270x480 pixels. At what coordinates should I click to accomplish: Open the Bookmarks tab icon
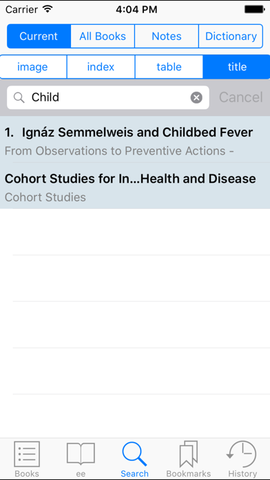(189, 454)
